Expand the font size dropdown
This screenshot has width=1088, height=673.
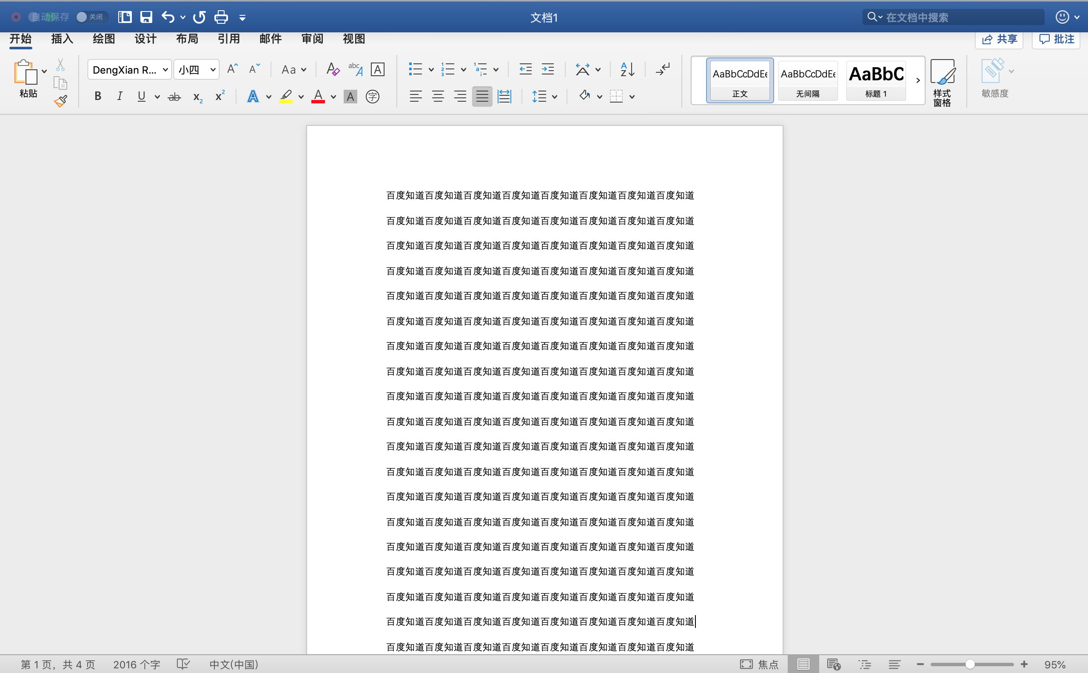[213, 70]
